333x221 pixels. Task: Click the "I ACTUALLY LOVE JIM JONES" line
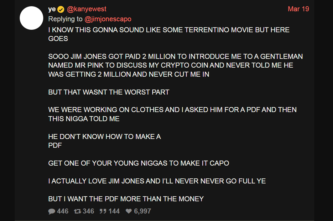157,181
